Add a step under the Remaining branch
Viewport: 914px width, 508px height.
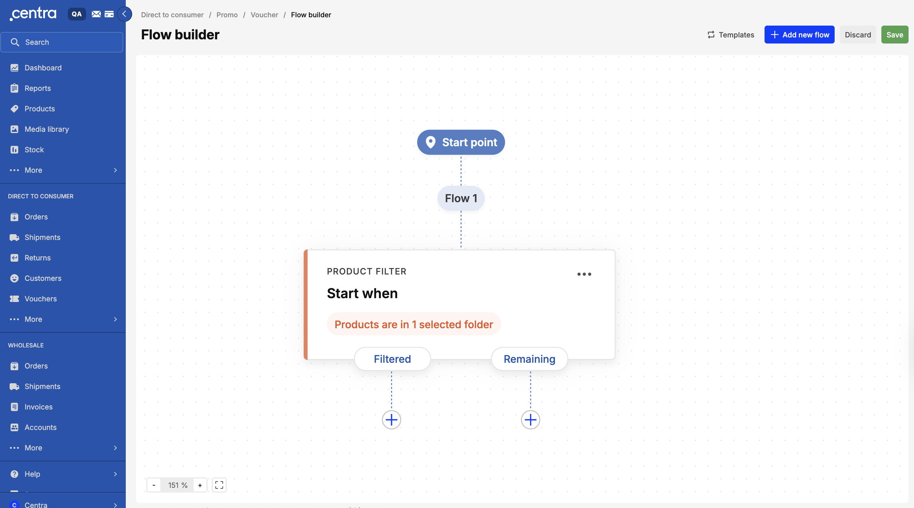[530, 420]
